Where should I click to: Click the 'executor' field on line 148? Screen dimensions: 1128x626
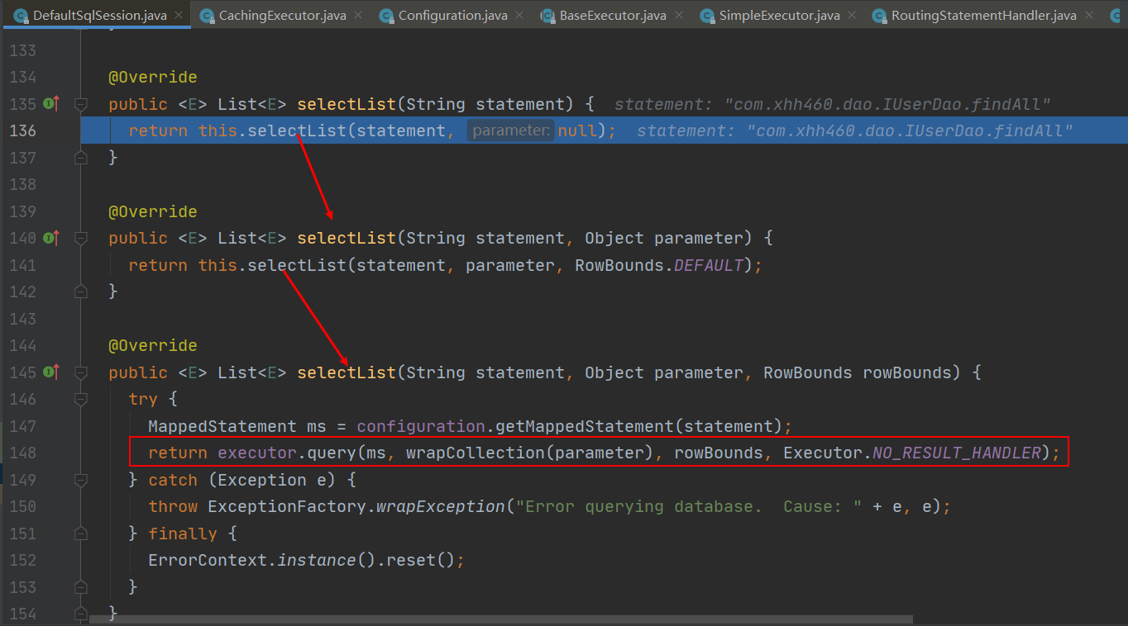[x=257, y=453]
